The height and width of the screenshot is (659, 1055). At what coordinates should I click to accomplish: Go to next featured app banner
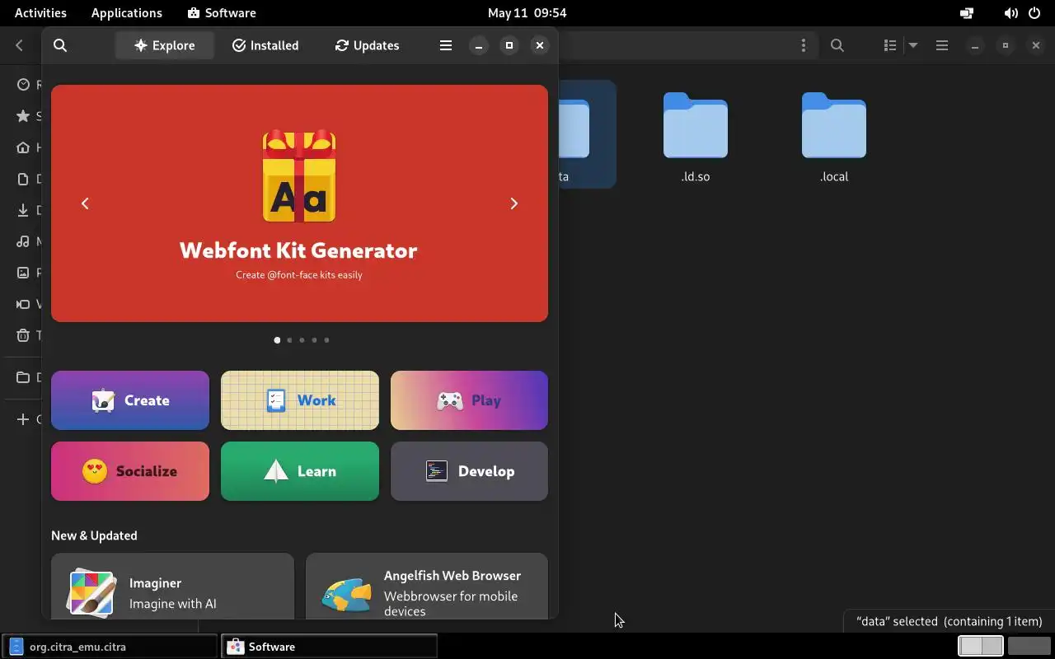[513, 203]
